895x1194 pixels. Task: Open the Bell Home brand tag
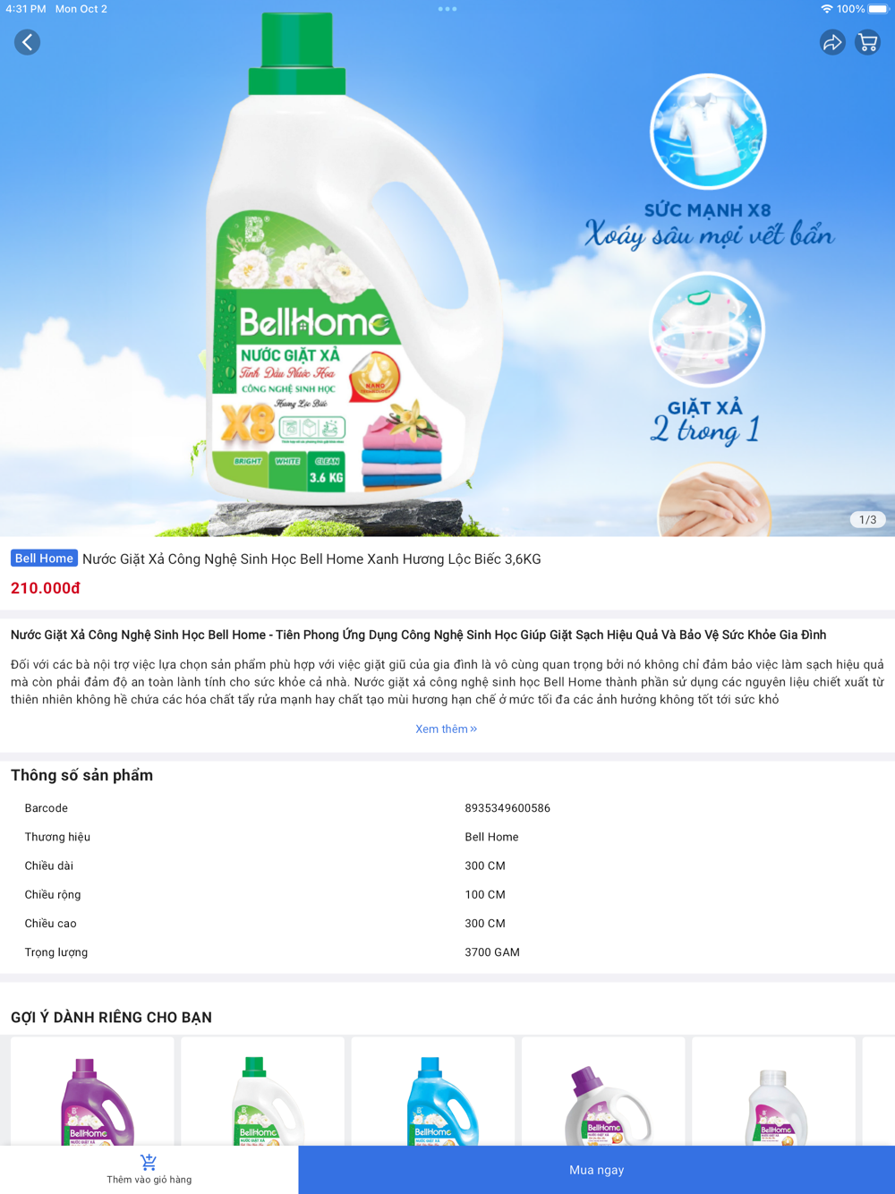[44, 559]
